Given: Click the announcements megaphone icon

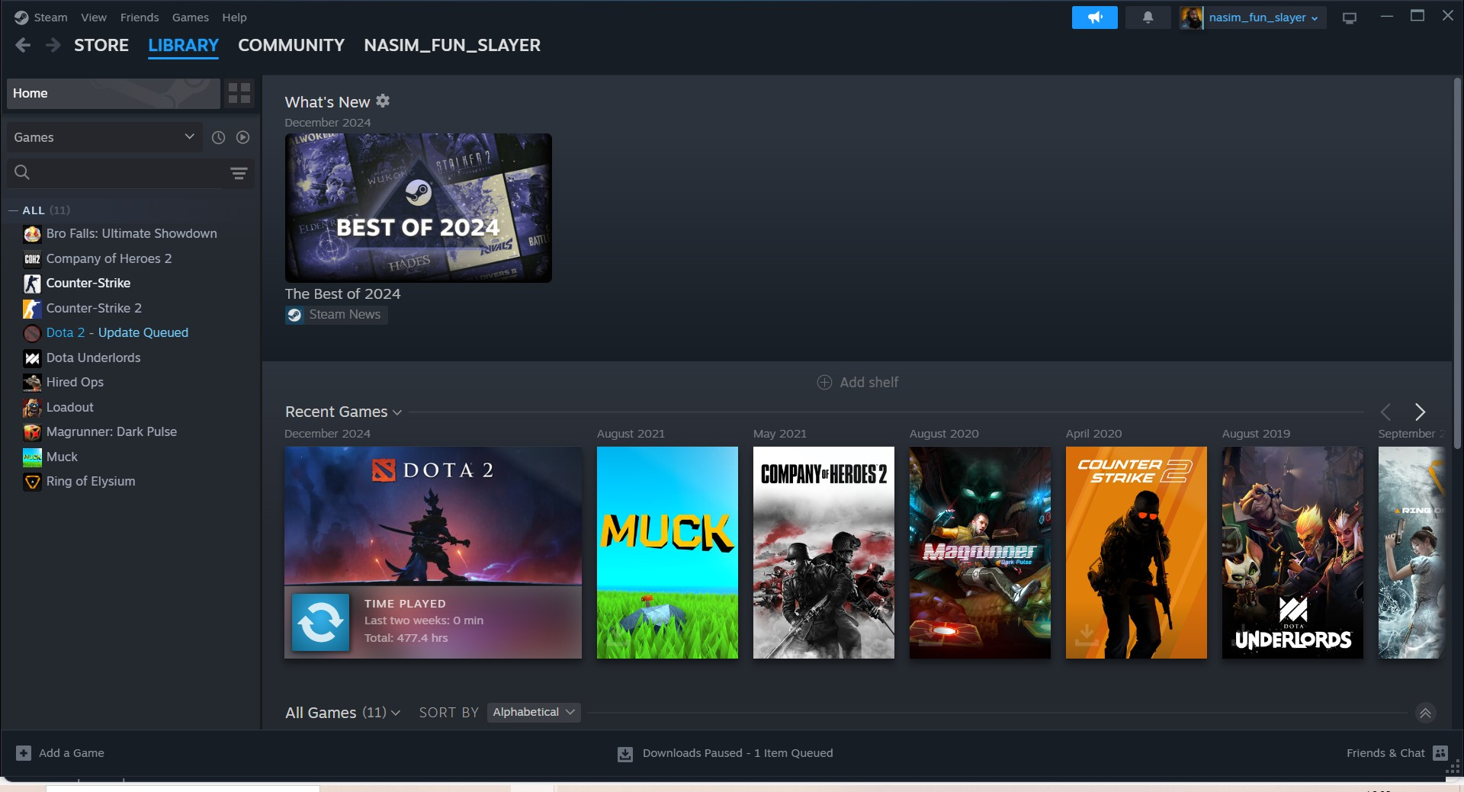Looking at the screenshot, I should [x=1094, y=18].
